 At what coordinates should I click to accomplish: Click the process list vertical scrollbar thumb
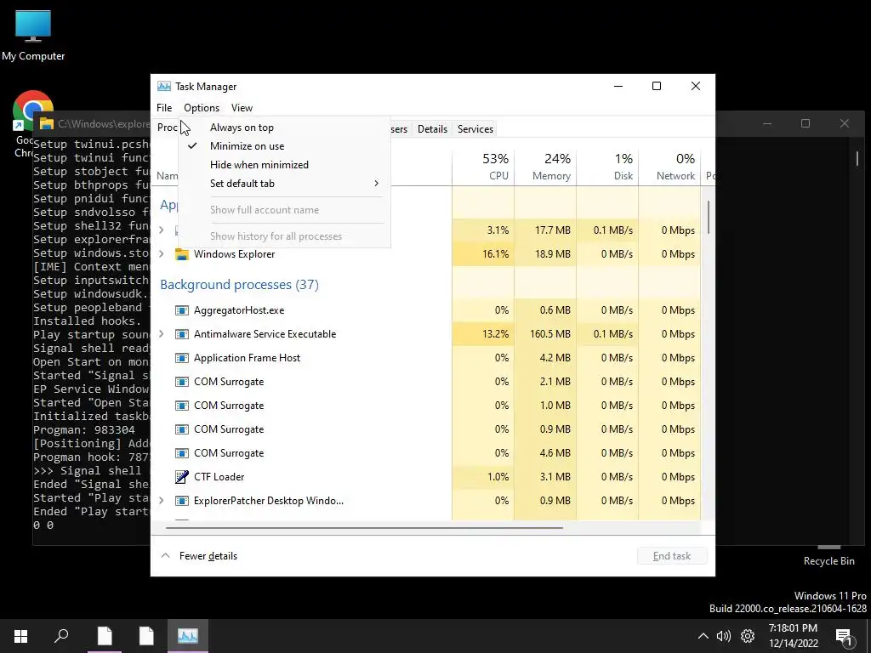(709, 217)
